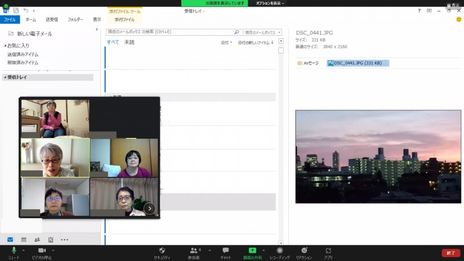The width and height of the screenshot is (464, 261).
Task: Open participants options arrow
Action: pos(209,251)
